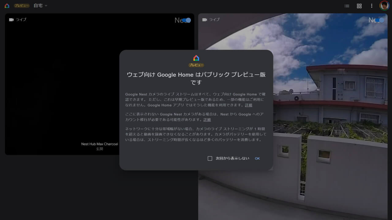The image size is (392, 220).
Task: Toggle the live stream switch on left camera
Action: [x=186, y=20]
